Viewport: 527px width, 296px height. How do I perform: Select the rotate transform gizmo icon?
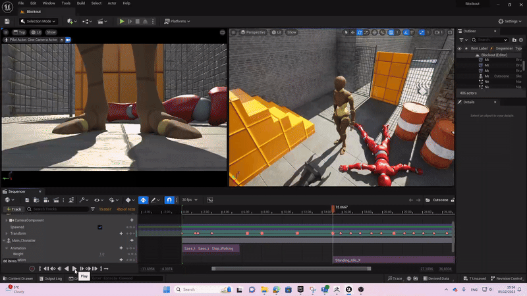(x=360, y=32)
